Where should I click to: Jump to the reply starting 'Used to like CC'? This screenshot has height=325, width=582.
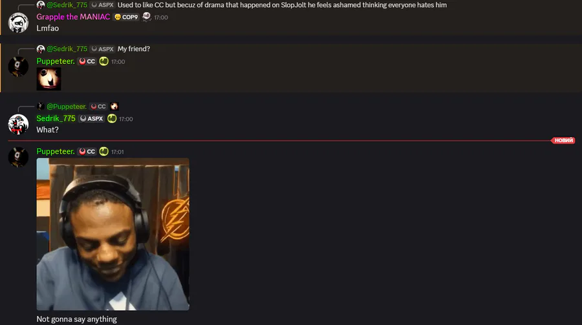pos(282,5)
